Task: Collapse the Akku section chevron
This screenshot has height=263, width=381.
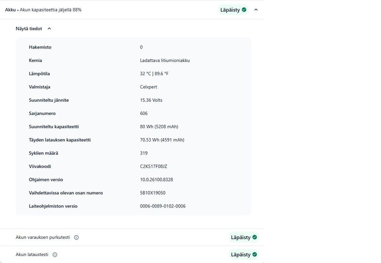Action: [256, 10]
